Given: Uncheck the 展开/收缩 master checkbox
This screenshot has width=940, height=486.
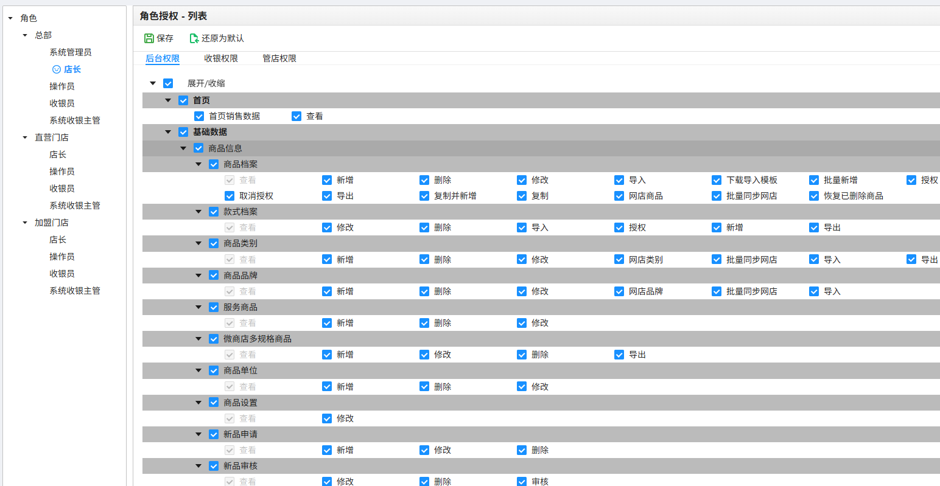Looking at the screenshot, I should point(168,83).
